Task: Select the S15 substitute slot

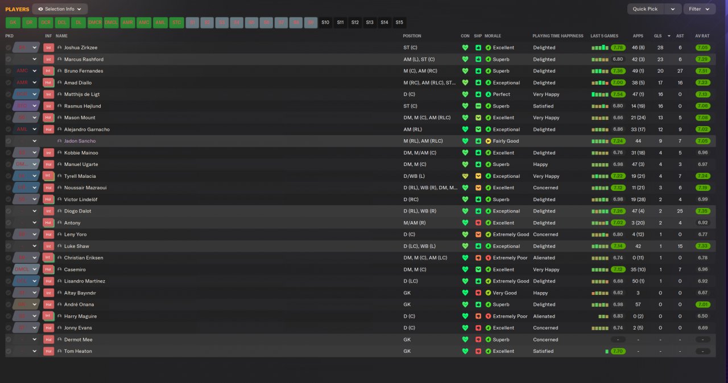Action: [399, 23]
